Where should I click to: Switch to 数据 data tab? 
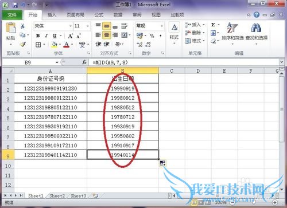[118, 15]
